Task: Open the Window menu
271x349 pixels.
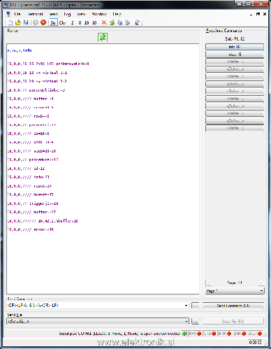Action: coord(99,14)
